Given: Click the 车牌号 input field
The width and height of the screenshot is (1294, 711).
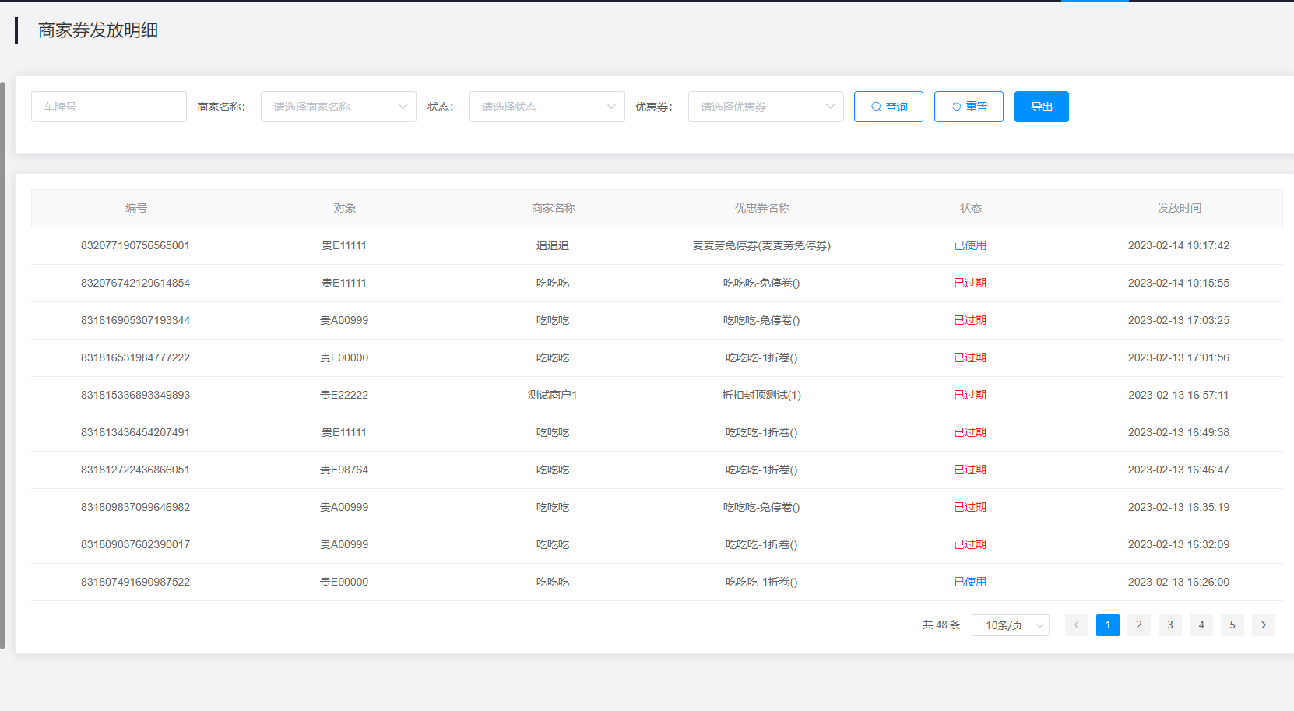Looking at the screenshot, I should coord(109,107).
